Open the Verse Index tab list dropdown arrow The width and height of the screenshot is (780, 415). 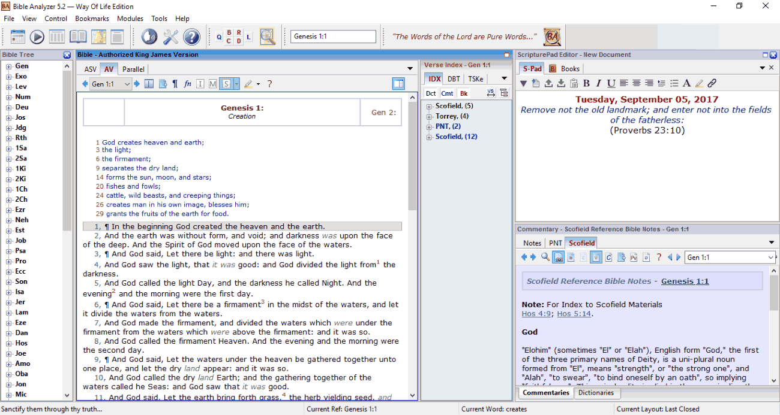tap(504, 78)
